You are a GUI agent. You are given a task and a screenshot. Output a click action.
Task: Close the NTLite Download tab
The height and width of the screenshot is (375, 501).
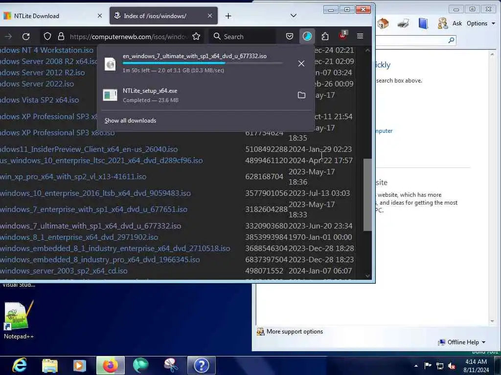[100, 16]
